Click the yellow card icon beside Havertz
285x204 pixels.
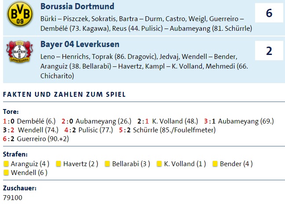pyautogui.click(x=58, y=164)
